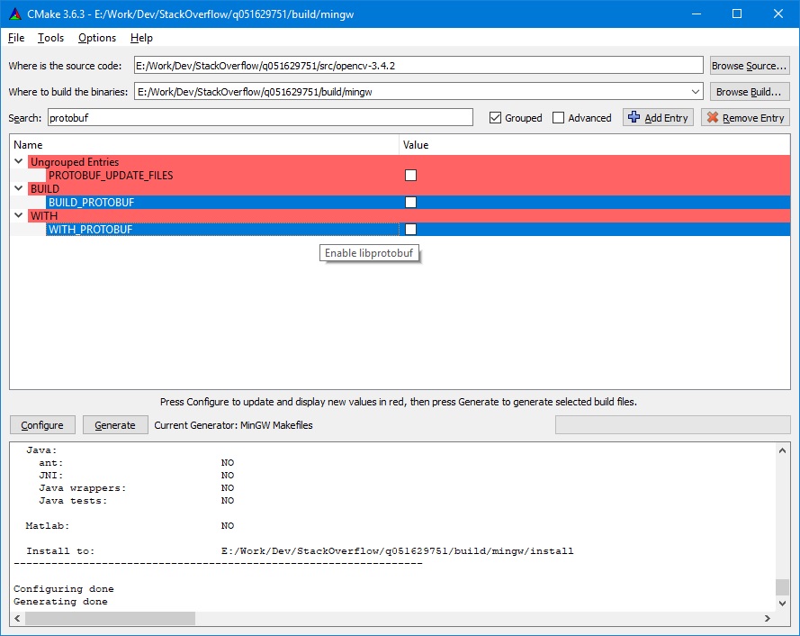Viewport: 800px width, 636px height.
Task: Click the empty progress bar beside generator
Action: coord(672,425)
